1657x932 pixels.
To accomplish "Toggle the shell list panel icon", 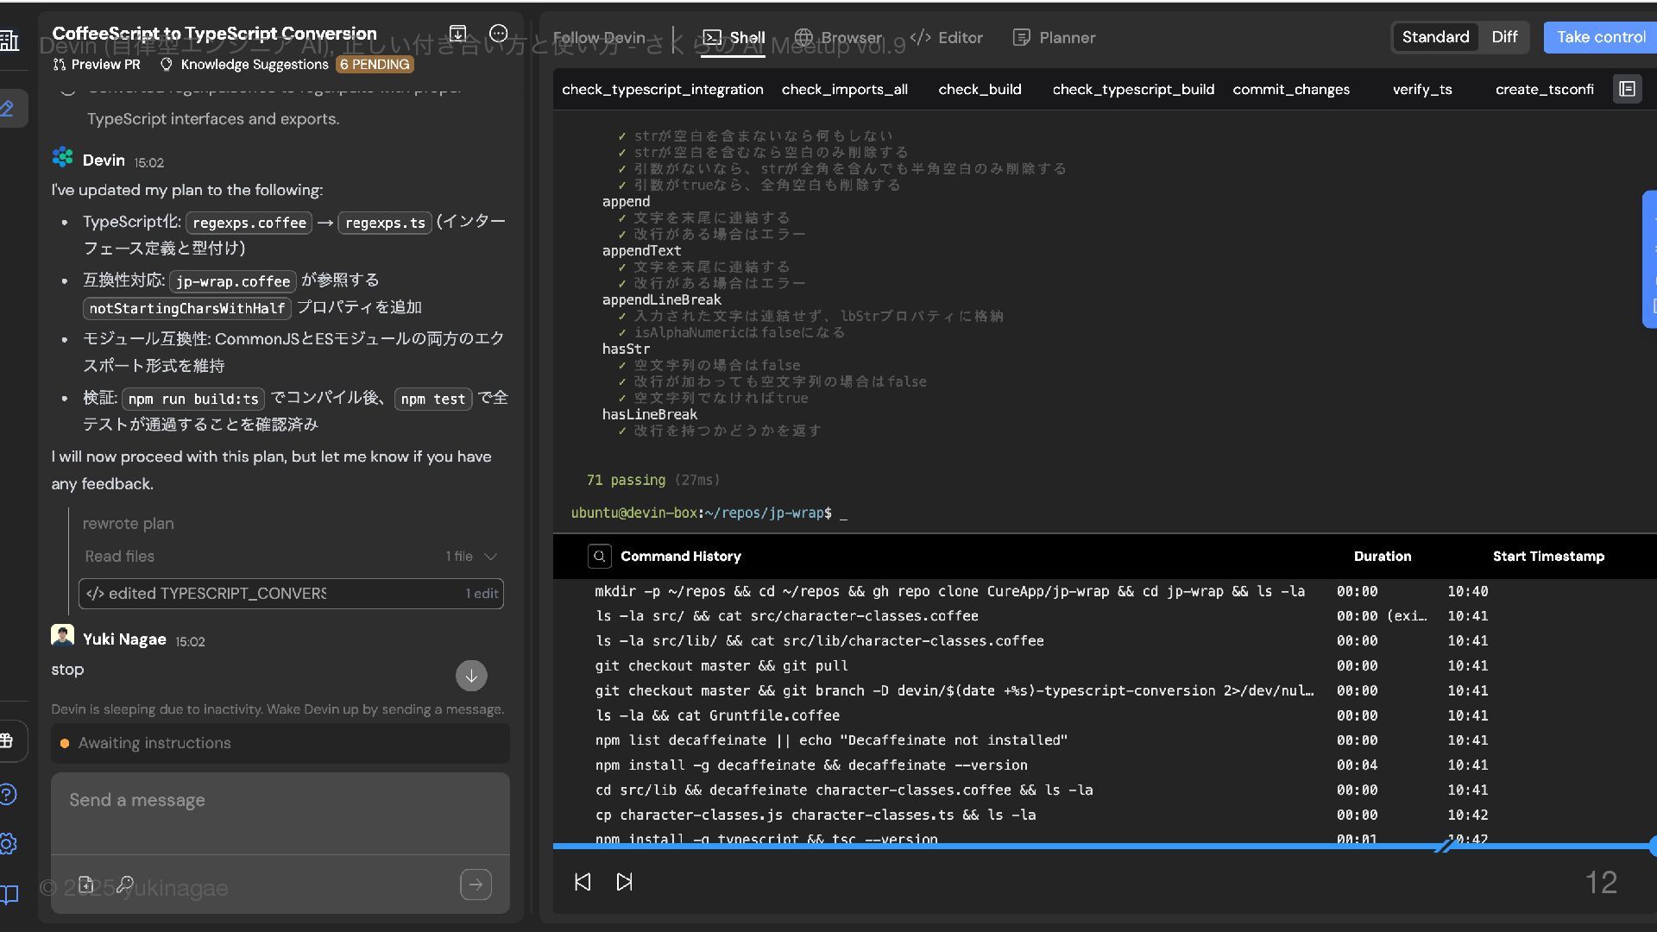I will (1627, 89).
